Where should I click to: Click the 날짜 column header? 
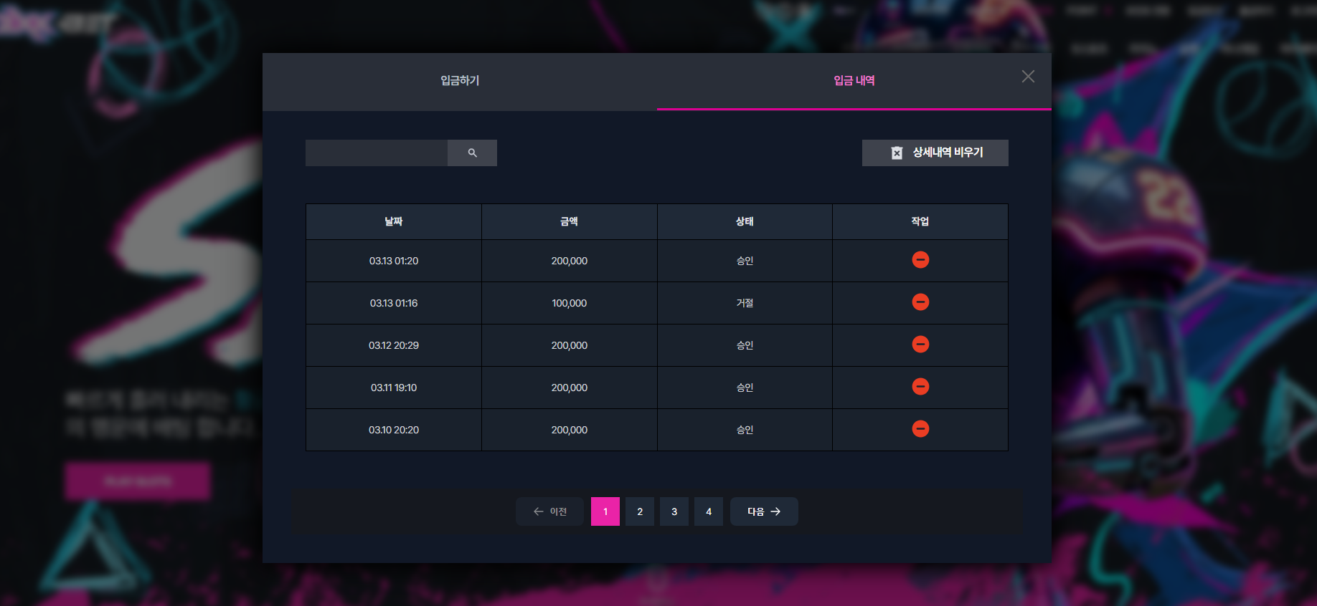[394, 221]
